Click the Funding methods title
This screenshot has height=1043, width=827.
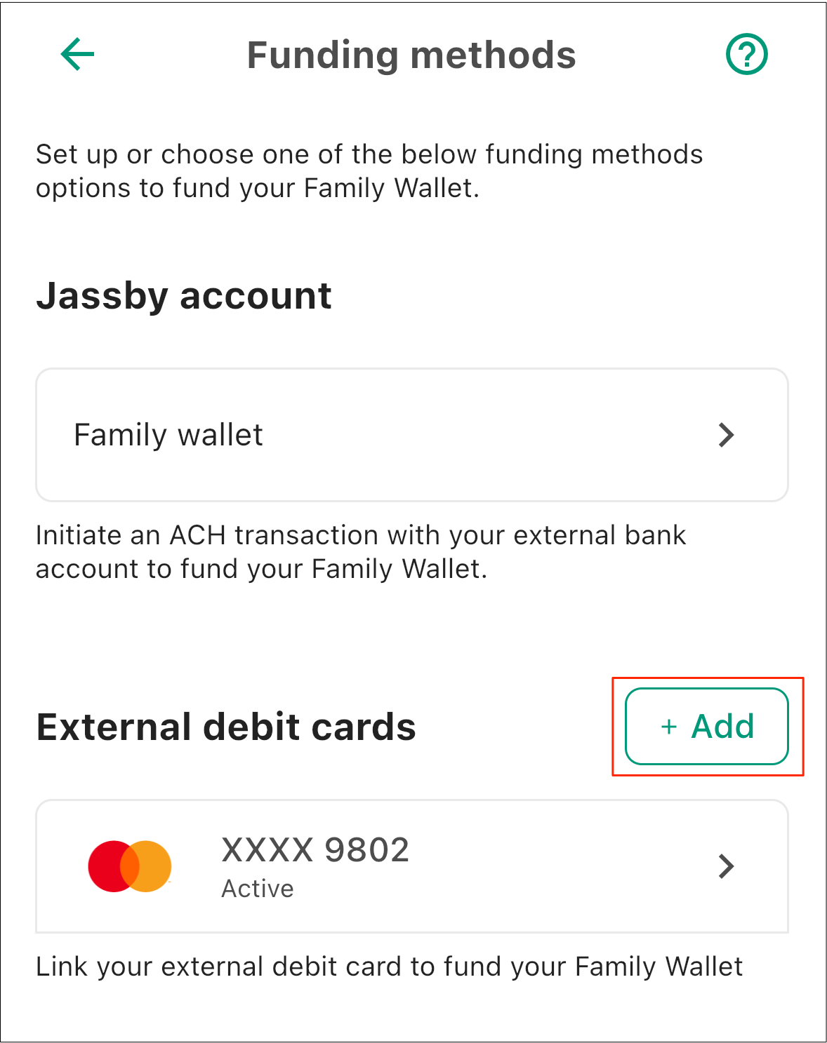411,55
